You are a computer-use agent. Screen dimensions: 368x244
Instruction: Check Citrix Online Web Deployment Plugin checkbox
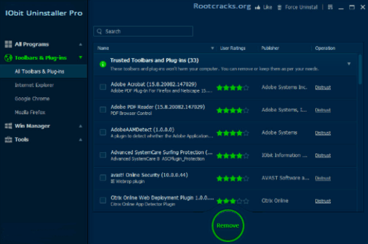coord(103,200)
